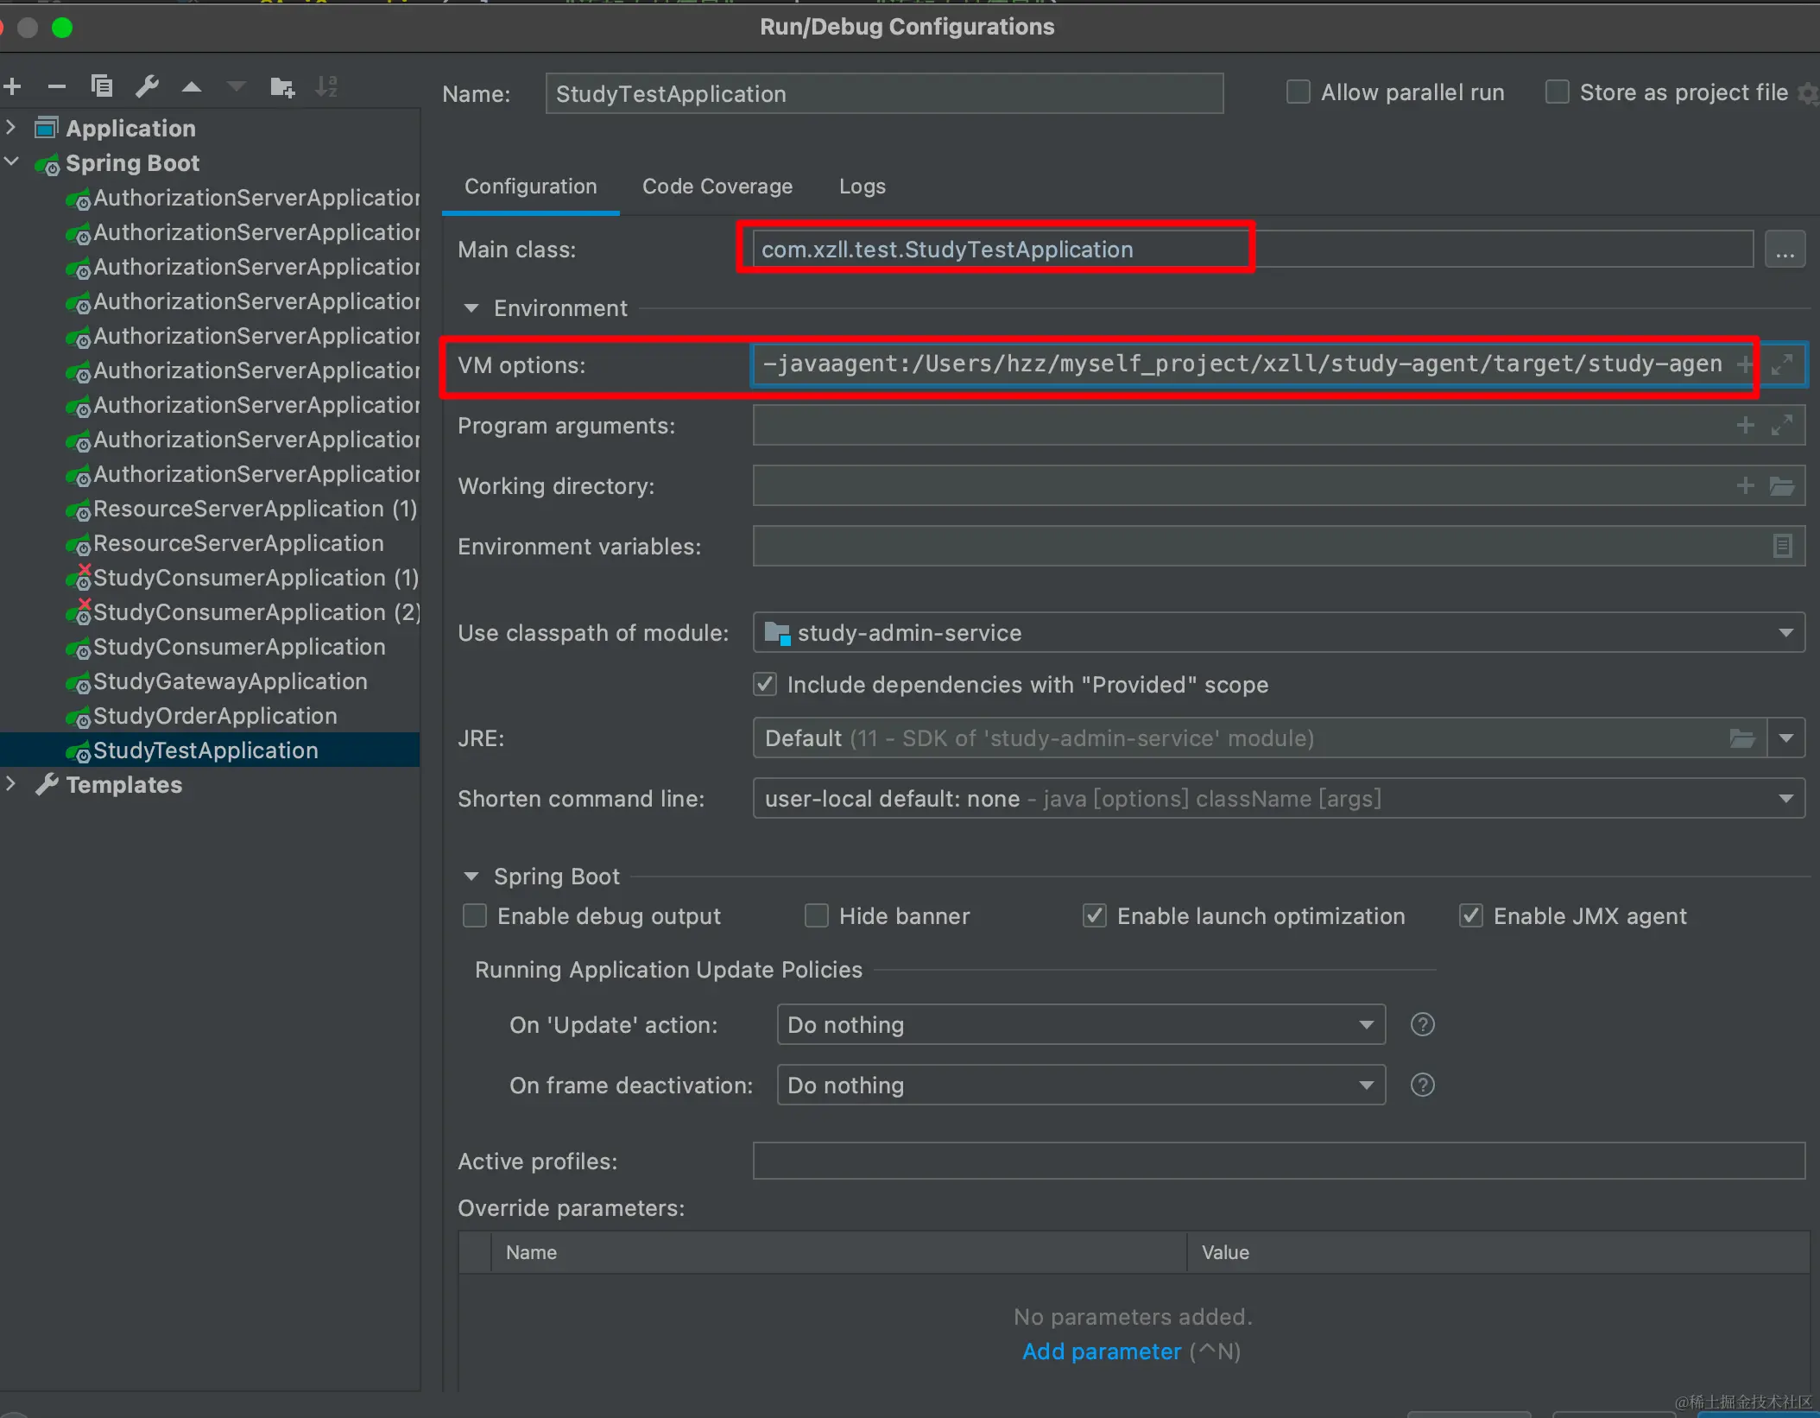The width and height of the screenshot is (1820, 1418).
Task: Open edit templates wrench icon
Action: coord(147,86)
